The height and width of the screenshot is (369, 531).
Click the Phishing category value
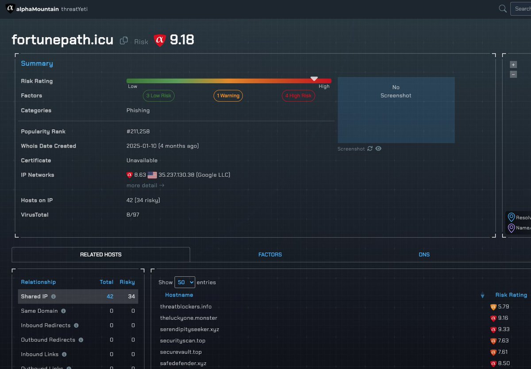[138, 110]
